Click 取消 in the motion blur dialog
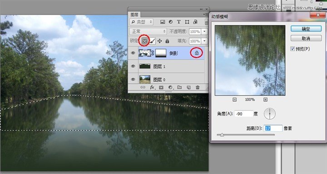 306,38
